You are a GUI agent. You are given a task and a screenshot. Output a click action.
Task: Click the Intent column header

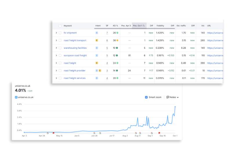point(98,26)
